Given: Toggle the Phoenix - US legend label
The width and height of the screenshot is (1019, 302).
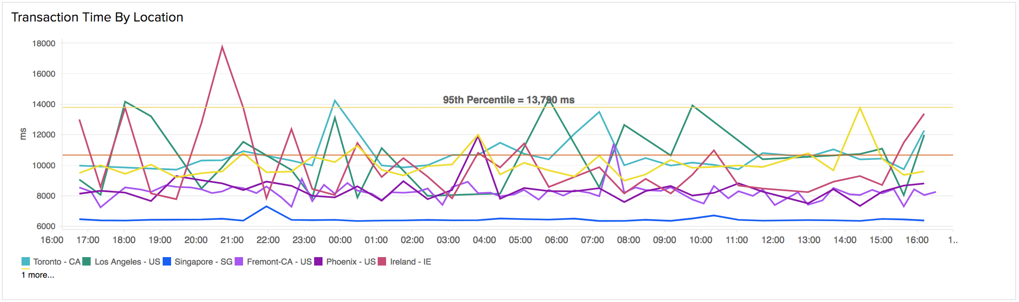Looking at the screenshot, I should pyautogui.click(x=351, y=262).
